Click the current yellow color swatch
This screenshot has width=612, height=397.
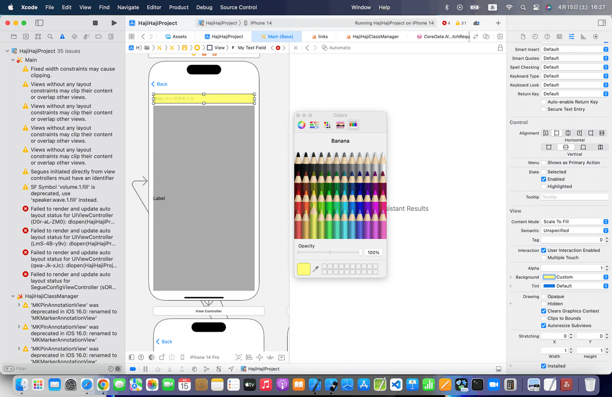coord(303,269)
